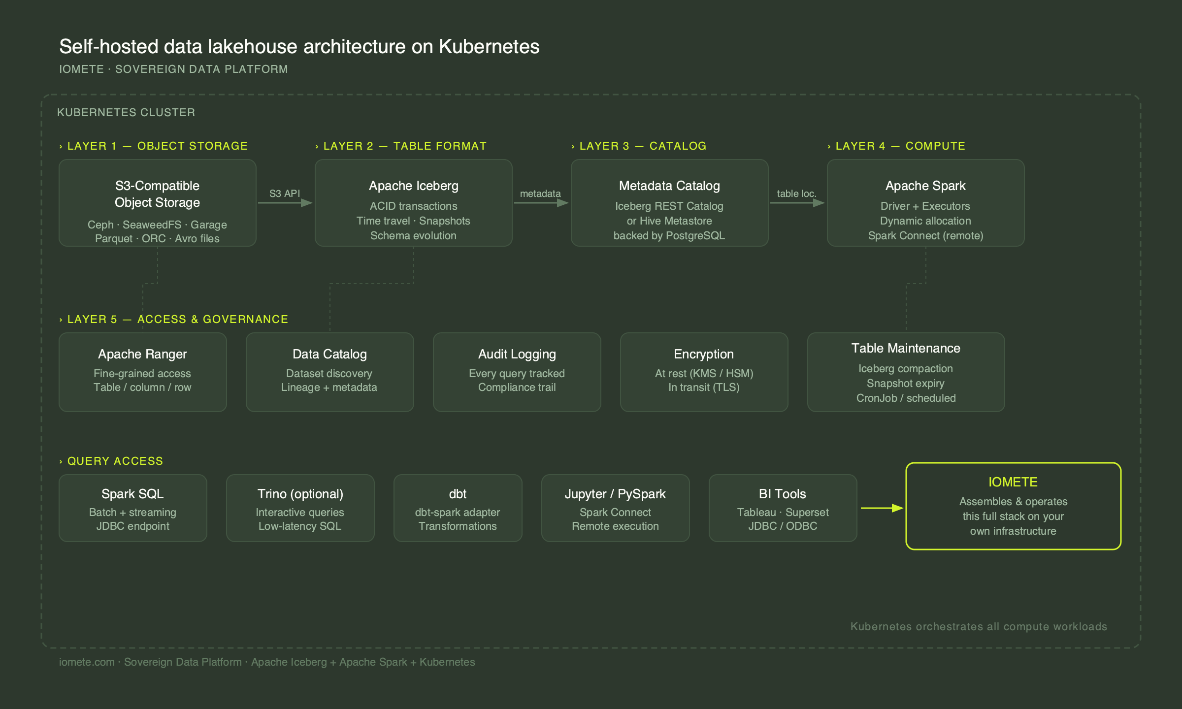Click 'backed by PostgreSQL' text
Image resolution: width=1182 pixels, height=709 pixels.
[x=669, y=235]
